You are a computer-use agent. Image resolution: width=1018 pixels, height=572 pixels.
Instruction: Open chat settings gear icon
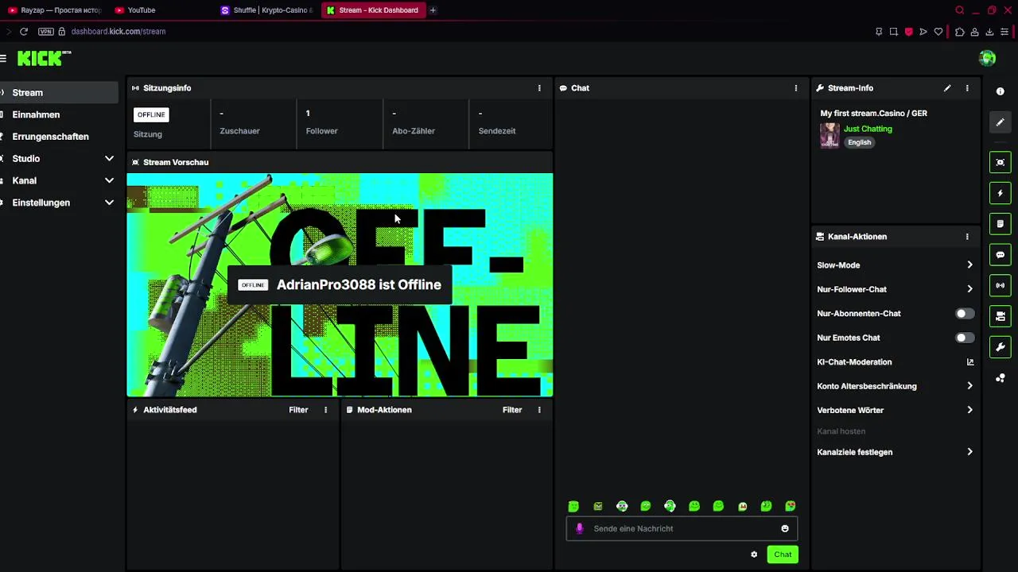pos(754,555)
